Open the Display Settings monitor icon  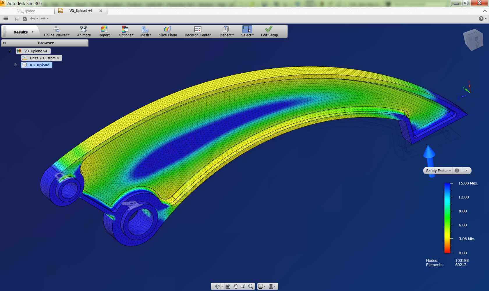pos(261,286)
